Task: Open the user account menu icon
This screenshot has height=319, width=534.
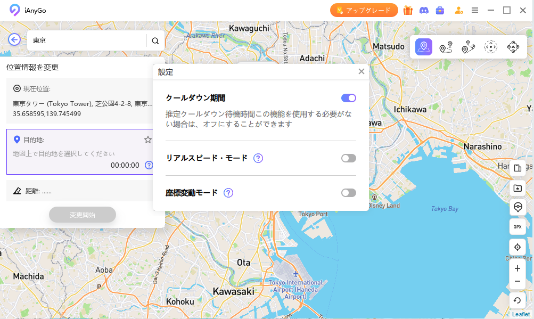Action: point(458,10)
